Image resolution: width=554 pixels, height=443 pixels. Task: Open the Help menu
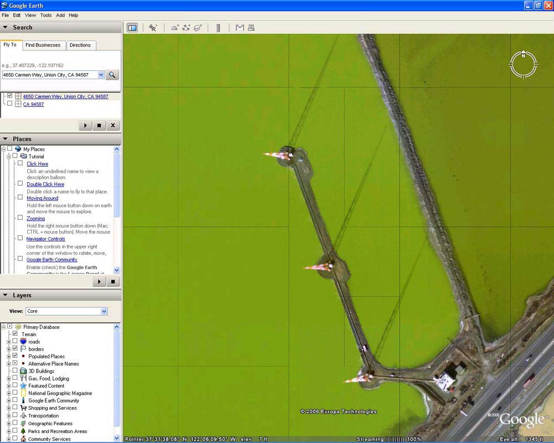(74, 15)
